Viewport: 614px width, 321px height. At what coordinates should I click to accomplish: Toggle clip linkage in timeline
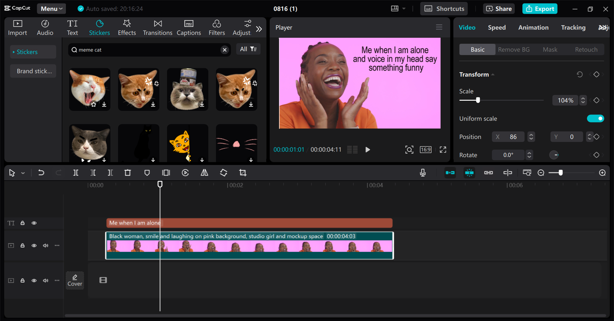point(488,173)
